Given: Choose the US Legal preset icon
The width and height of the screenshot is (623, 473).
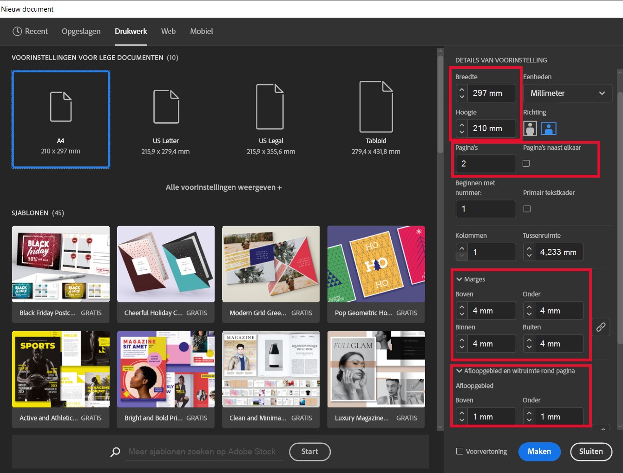Looking at the screenshot, I should (270, 107).
